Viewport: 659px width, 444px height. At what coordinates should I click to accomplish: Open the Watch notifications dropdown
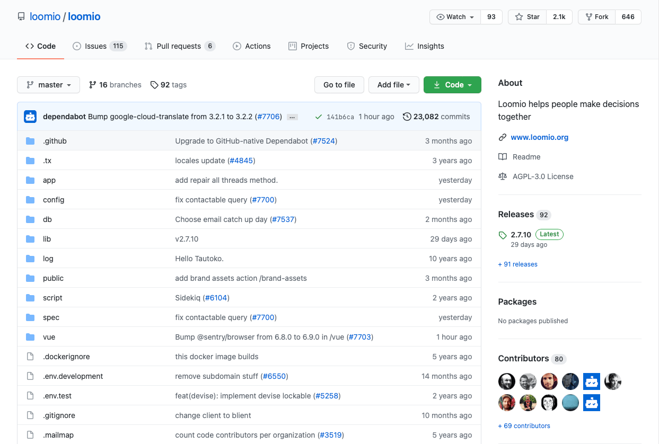coord(455,17)
